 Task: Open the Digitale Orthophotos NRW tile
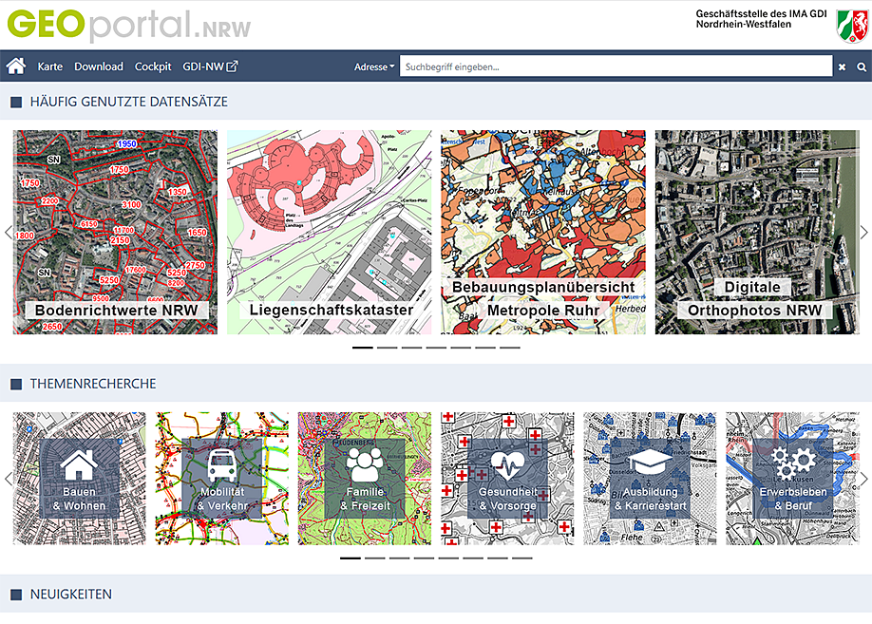click(x=757, y=232)
